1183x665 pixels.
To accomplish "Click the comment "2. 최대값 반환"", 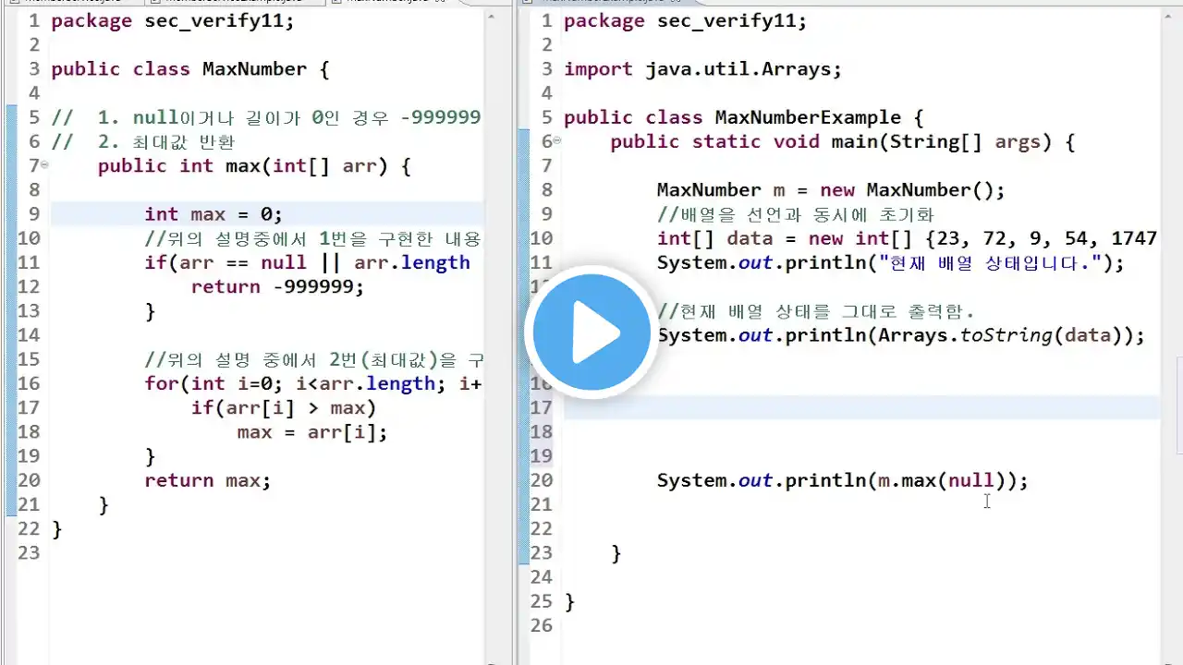I will pos(166,142).
